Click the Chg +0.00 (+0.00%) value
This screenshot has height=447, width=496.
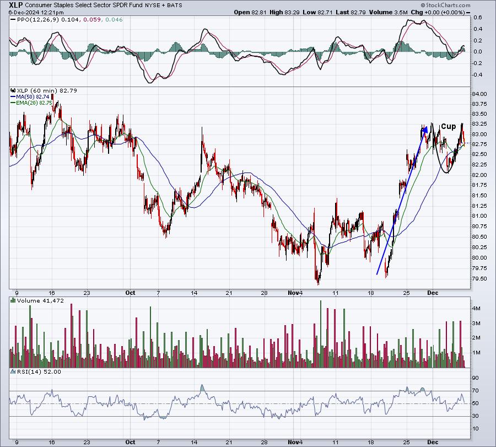[438, 12]
